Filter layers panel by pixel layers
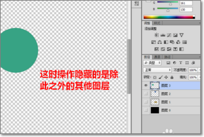 point(168,63)
